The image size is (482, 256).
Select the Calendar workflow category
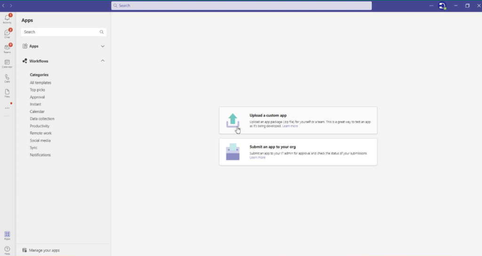(x=37, y=112)
